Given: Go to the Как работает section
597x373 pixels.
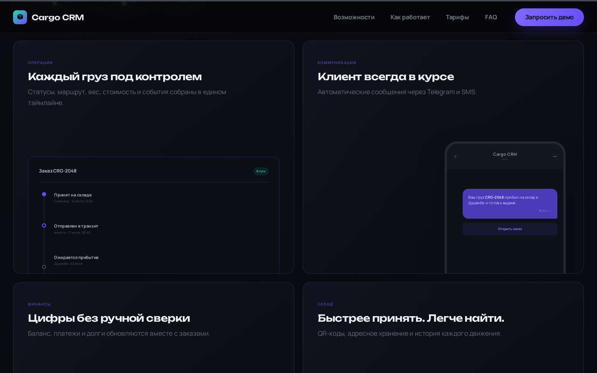Looking at the screenshot, I should tap(410, 17).
